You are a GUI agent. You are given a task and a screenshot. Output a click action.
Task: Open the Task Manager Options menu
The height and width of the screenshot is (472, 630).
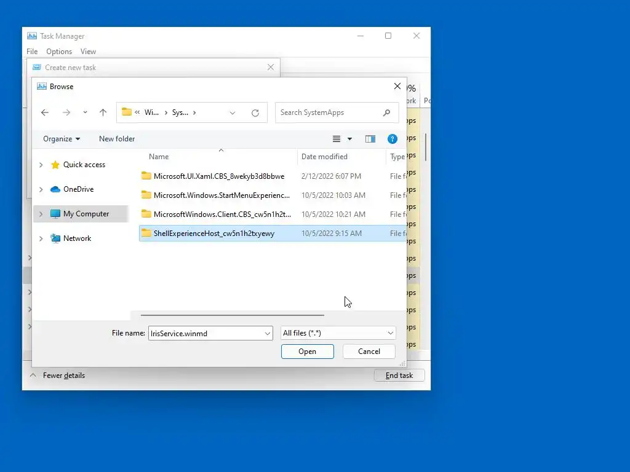point(59,52)
